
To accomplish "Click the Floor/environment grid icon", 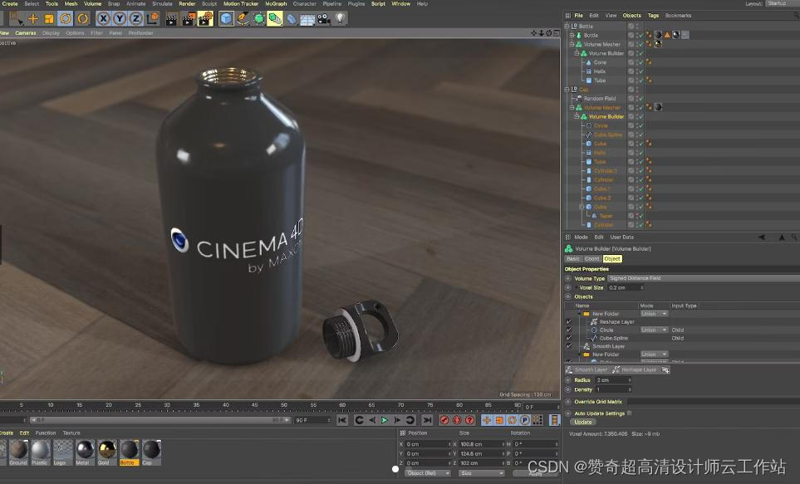I will pyautogui.click(x=307, y=19).
